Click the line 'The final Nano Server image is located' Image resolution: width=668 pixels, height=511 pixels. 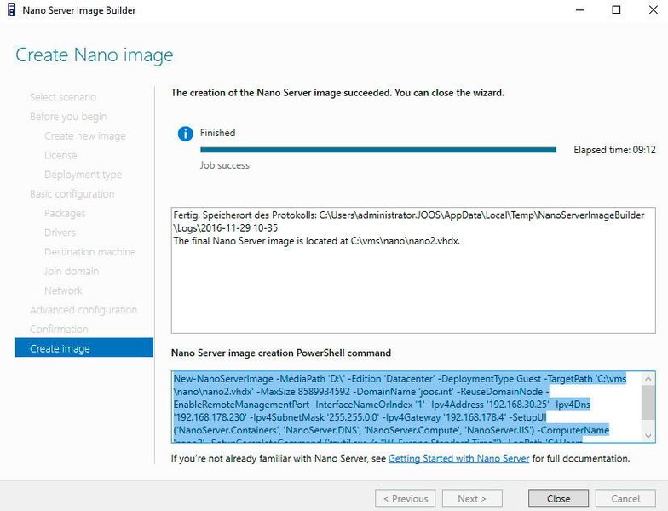317,241
